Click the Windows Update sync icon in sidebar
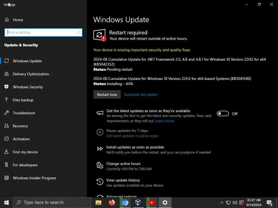 (7, 61)
